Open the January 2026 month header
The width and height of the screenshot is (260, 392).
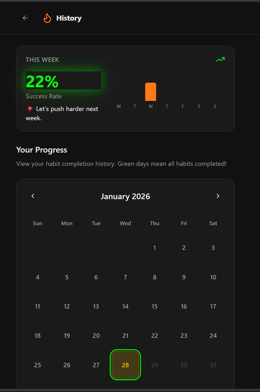pyautogui.click(x=125, y=196)
